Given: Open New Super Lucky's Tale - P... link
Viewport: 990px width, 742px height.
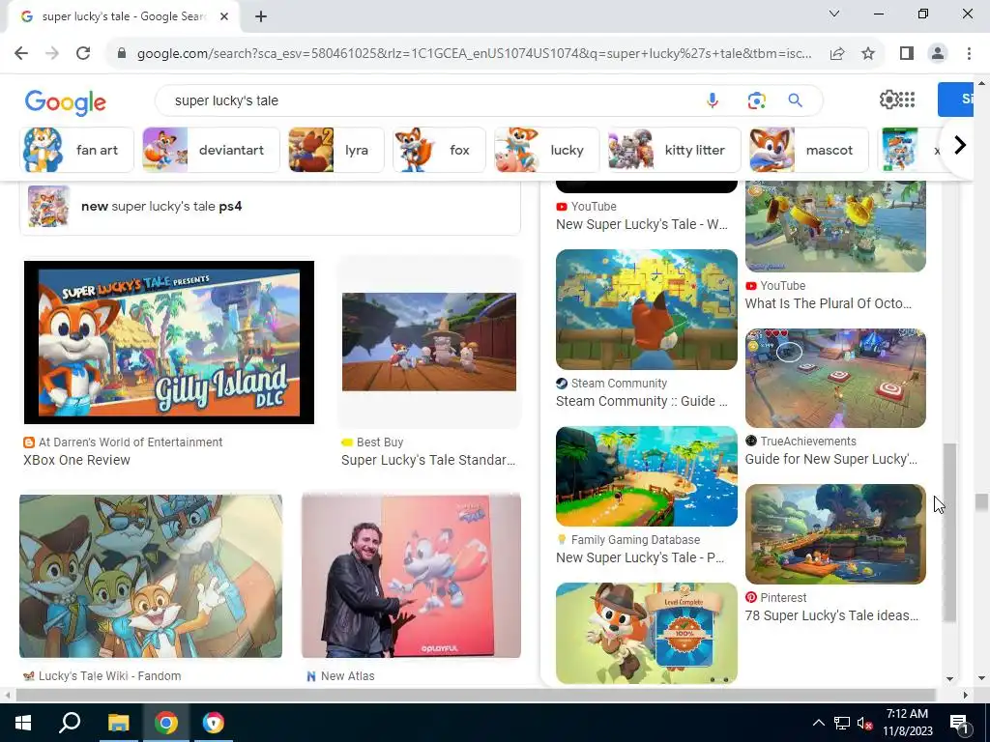Looking at the screenshot, I should click(x=640, y=557).
